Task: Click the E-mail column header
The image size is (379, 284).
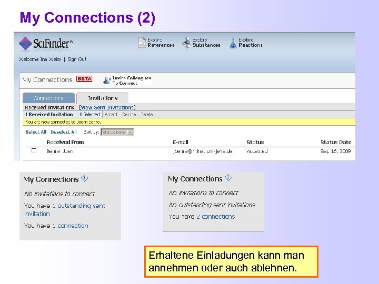Action: point(181,142)
